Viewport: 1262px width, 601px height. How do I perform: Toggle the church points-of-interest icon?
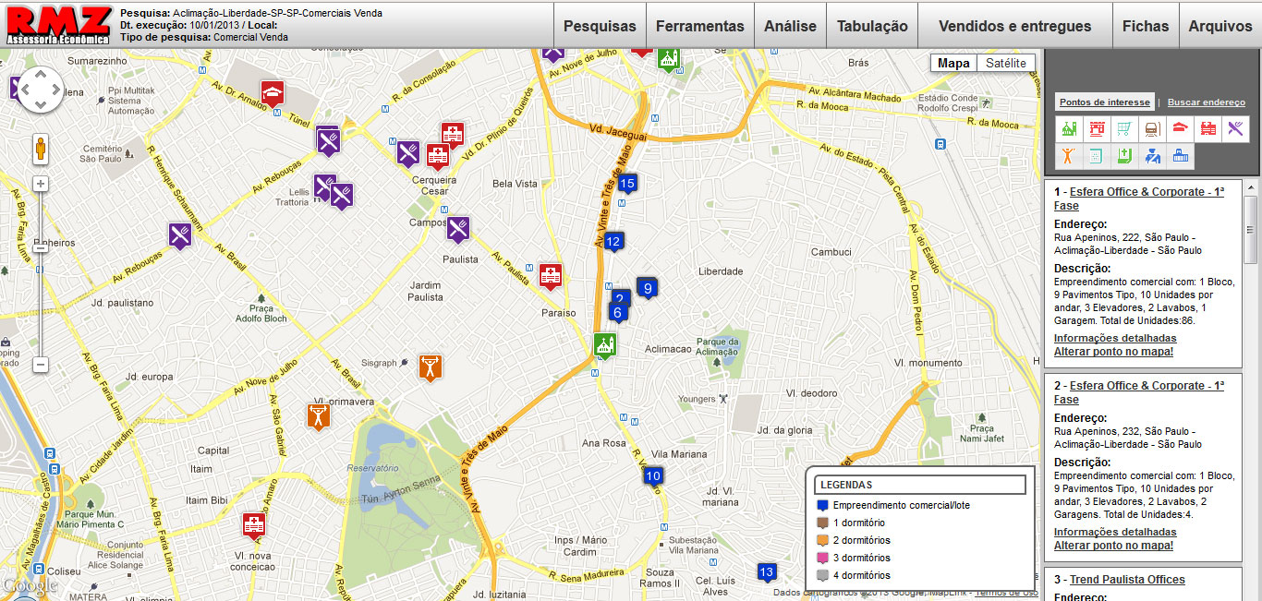point(1069,129)
